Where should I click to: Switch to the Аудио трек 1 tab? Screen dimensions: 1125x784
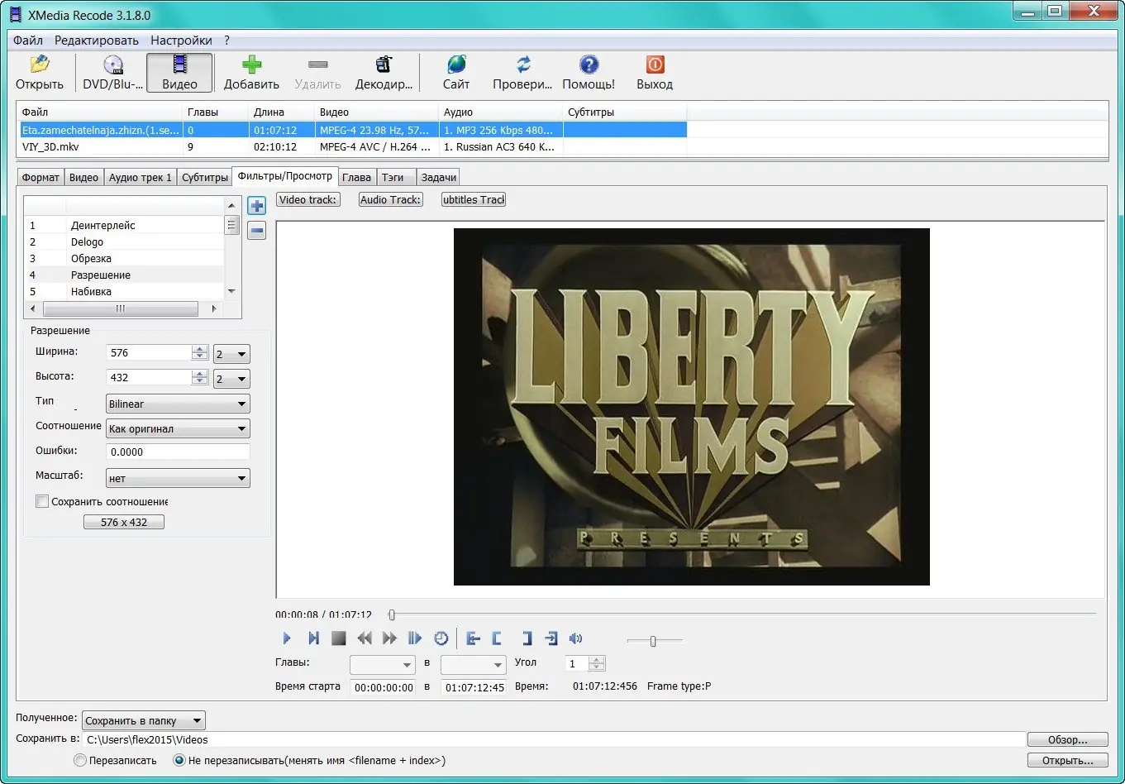[x=140, y=177]
